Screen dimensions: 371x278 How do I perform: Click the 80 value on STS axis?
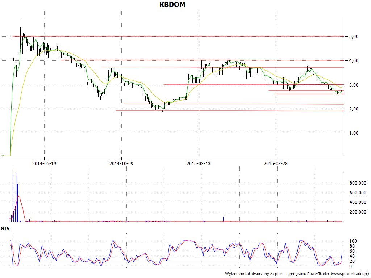click(x=352, y=246)
